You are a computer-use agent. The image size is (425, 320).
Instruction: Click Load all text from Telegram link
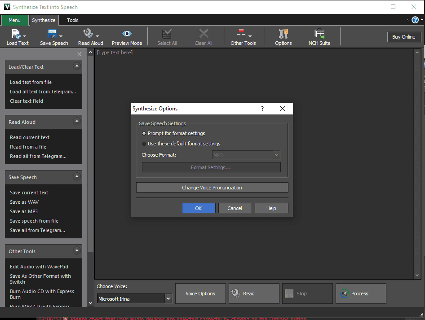click(43, 92)
